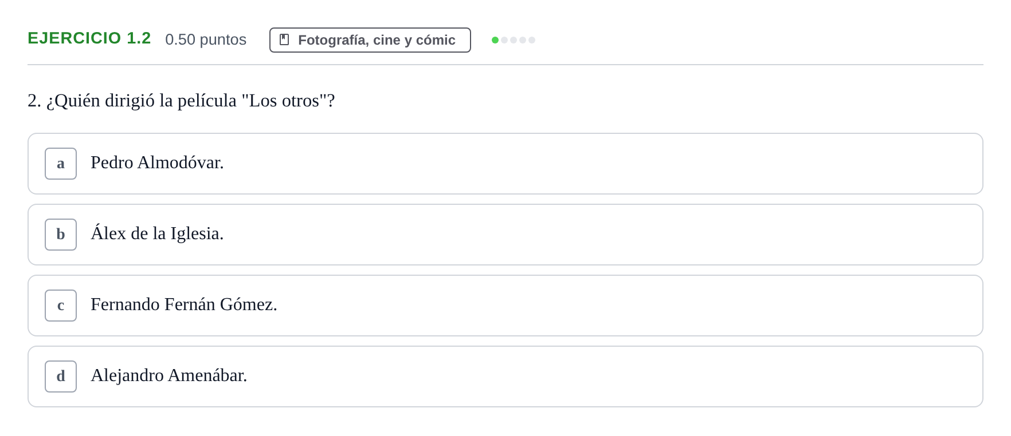Click the last gray difficulty dot
Viewport: 1011px width, 436px height.
532,40
